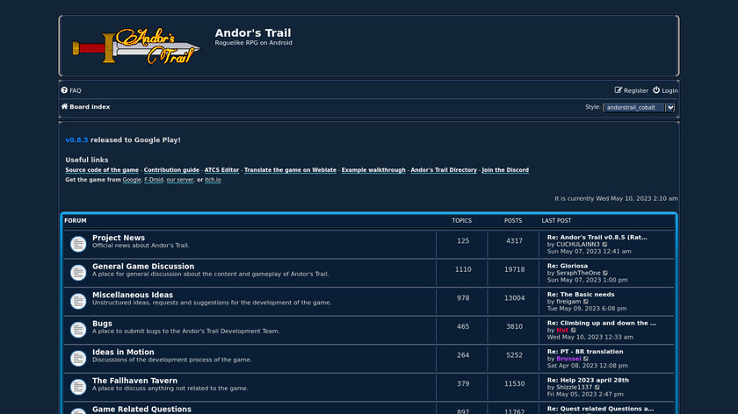738x414 pixels.
Task: Open last post Re: Climbing up and down
Action: [602, 324]
